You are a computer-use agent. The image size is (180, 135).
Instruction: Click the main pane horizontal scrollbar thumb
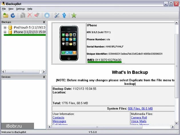pos(97,127)
